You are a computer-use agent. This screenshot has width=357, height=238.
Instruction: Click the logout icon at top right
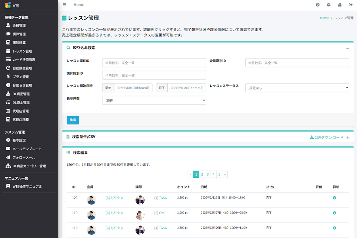pos(350,5)
